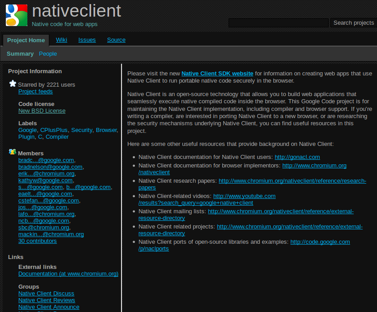
Task: Select the CPlusPlus label
Action: [54, 130]
